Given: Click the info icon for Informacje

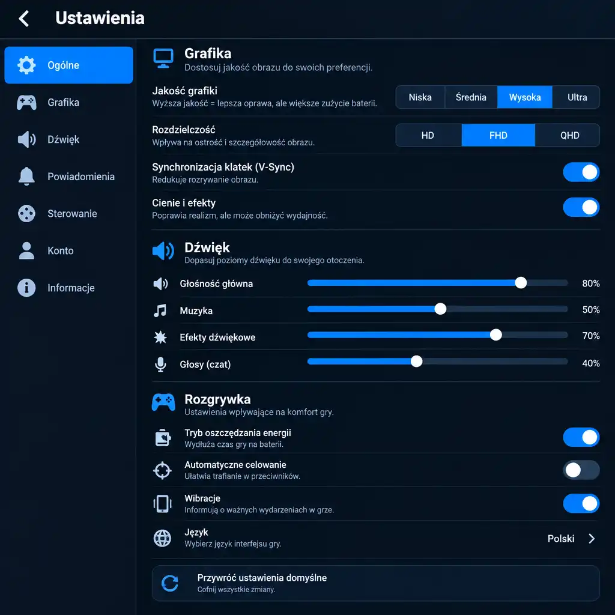Looking at the screenshot, I should (26, 288).
